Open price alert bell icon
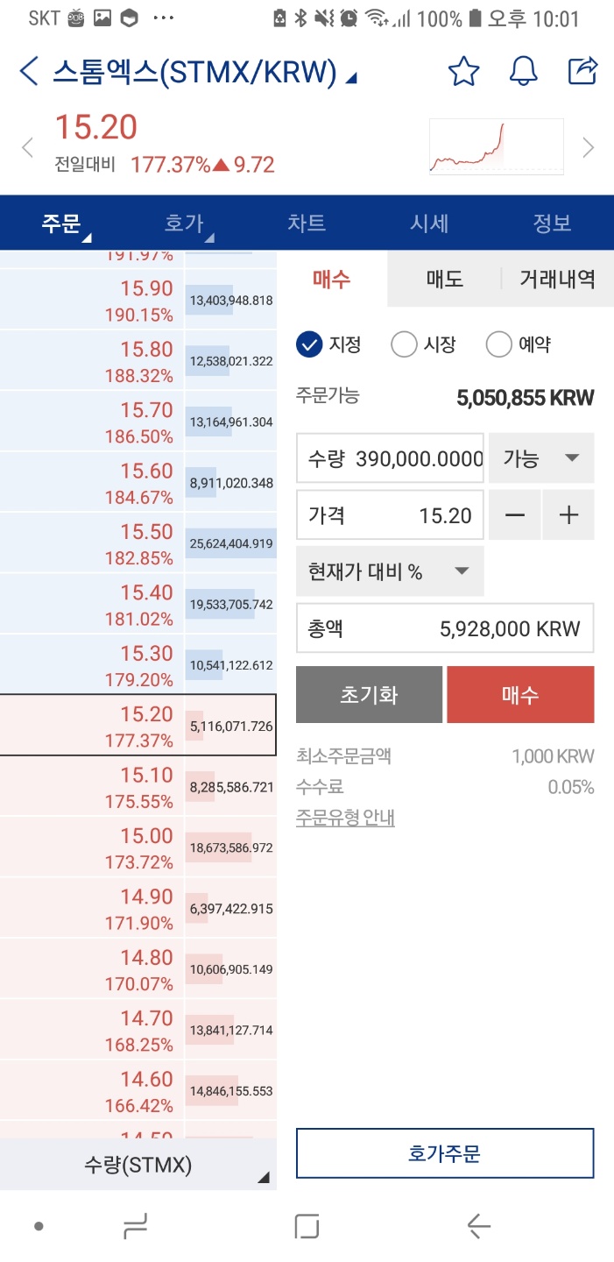Image resolution: width=614 pixels, height=1262 pixels. pos(523,71)
